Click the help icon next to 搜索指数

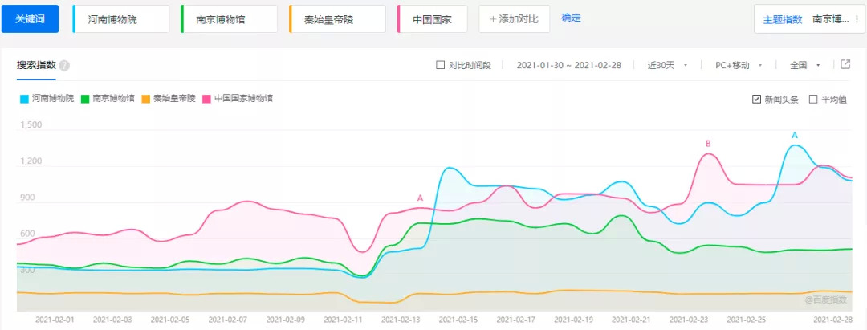click(64, 66)
